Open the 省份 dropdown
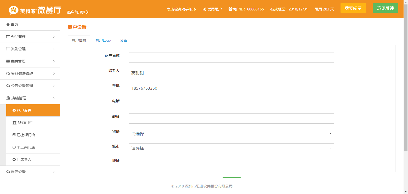Image resolution: width=408 pixels, height=194 pixels. pyautogui.click(x=231, y=134)
